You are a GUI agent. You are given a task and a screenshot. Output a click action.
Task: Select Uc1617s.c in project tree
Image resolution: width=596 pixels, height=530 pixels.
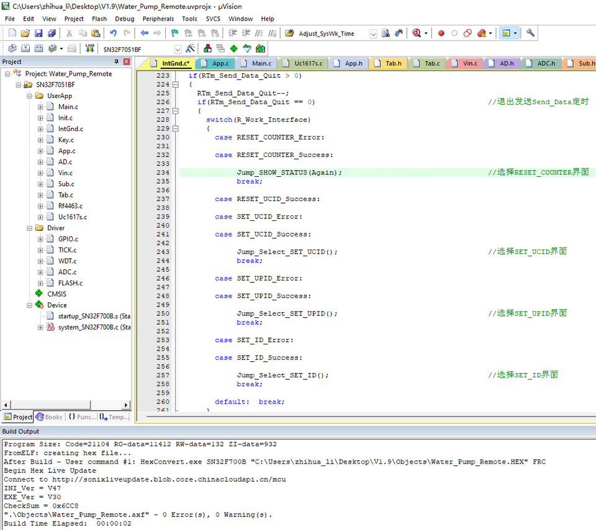coord(73,217)
